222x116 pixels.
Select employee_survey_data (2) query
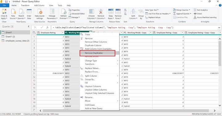pyautogui.click(x=15, y=41)
